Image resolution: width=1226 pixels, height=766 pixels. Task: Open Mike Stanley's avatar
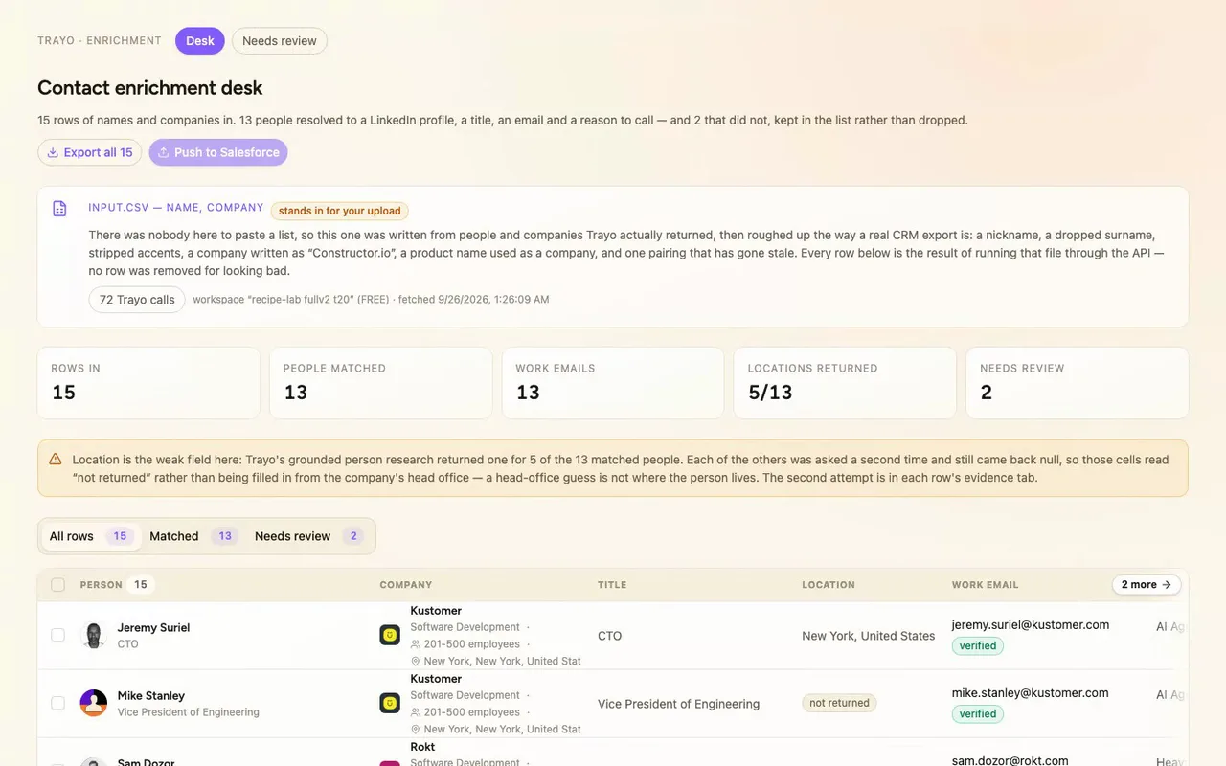pyautogui.click(x=93, y=704)
